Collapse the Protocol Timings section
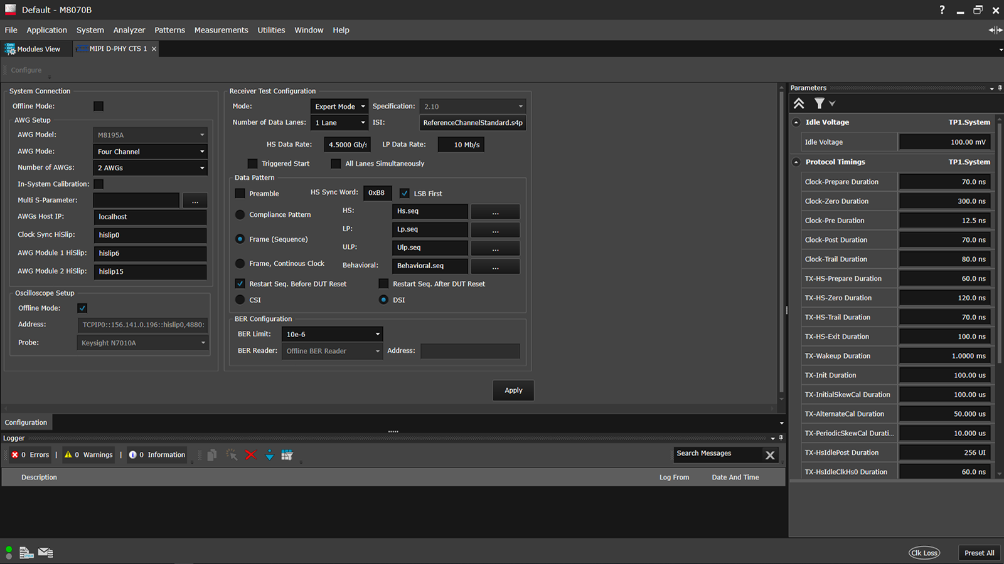Image resolution: width=1004 pixels, height=564 pixels. 796,162
